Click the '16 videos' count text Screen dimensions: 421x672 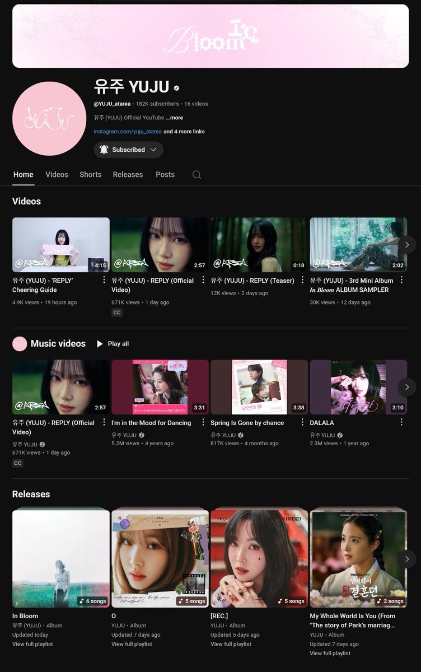tap(196, 104)
